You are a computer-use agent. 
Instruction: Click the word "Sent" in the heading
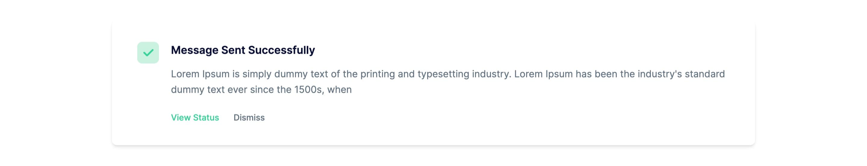pos(233,50)
